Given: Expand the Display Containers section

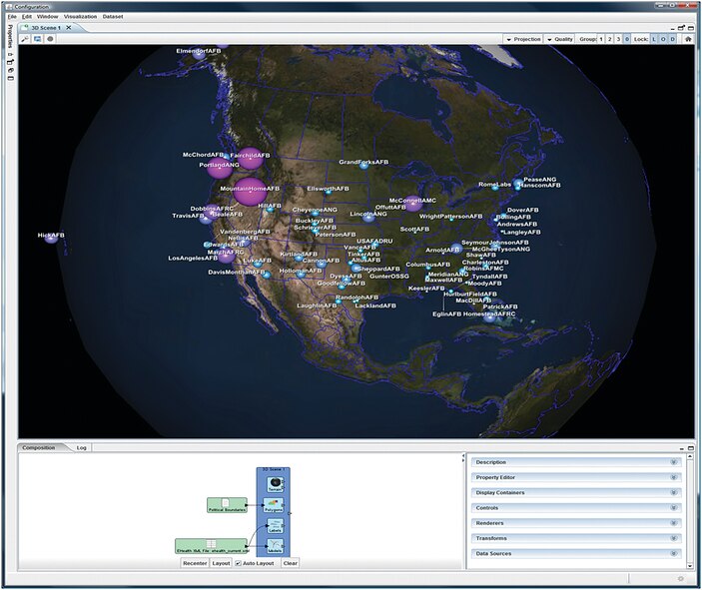Looking at the screenshot, I should (576, 492).
